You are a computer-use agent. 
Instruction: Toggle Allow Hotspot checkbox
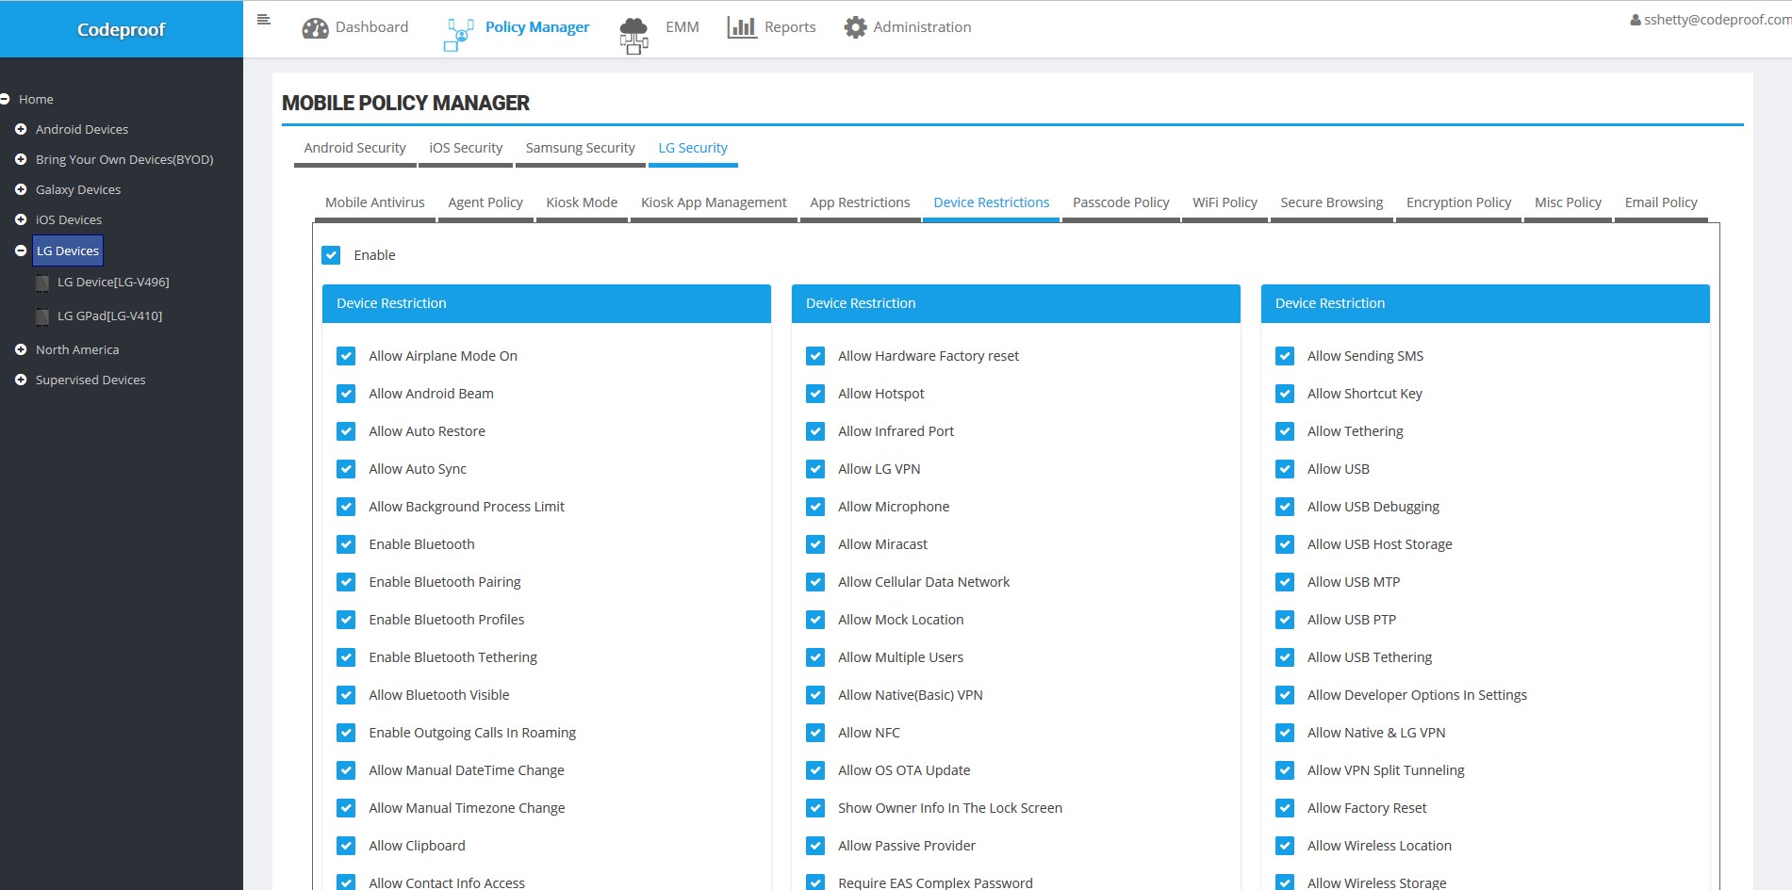pos(815,394)
